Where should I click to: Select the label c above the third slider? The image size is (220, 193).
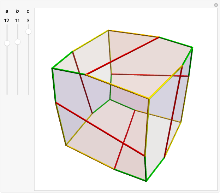tap(28, 11)
